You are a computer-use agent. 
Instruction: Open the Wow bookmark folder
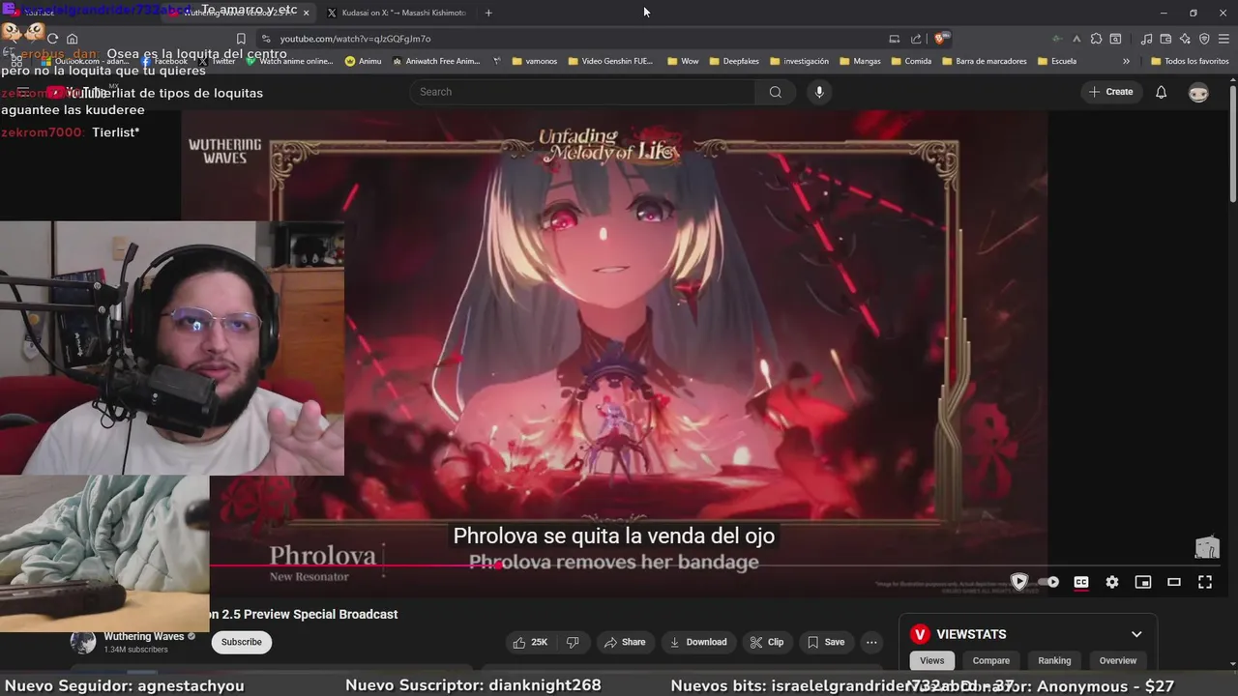(683, 61)
